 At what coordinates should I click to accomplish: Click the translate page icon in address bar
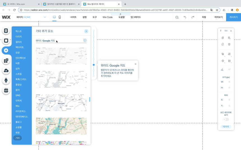(x=212, y=10)
